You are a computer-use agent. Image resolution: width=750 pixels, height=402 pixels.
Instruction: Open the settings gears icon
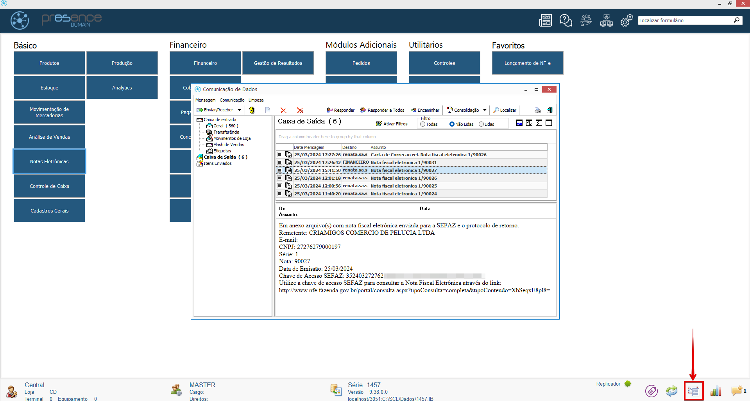pos(626,20)
